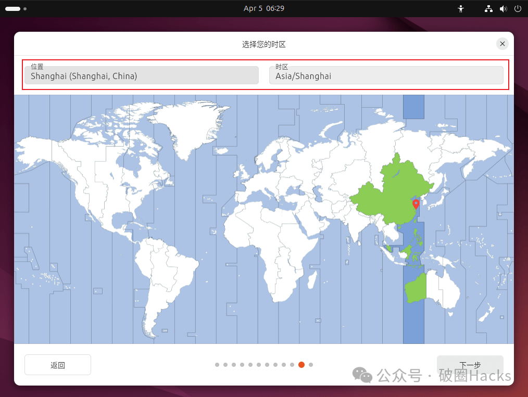Image resolution: width=528 pixels, height=397 pixels.
Task: Click Australia's western green region on map
Action: 416,289
